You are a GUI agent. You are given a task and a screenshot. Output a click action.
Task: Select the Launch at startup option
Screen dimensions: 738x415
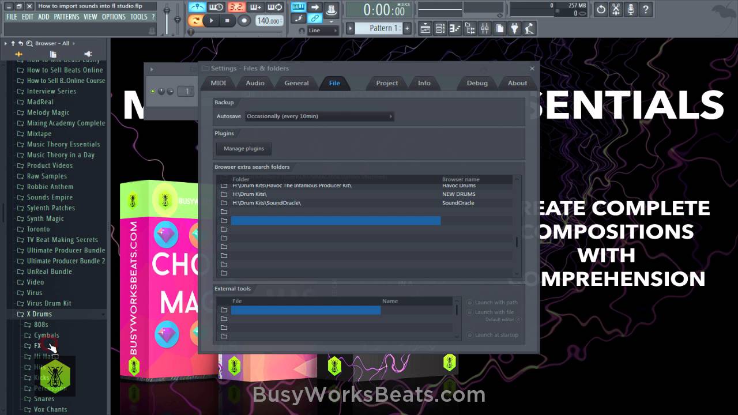(x=493, y=335)
